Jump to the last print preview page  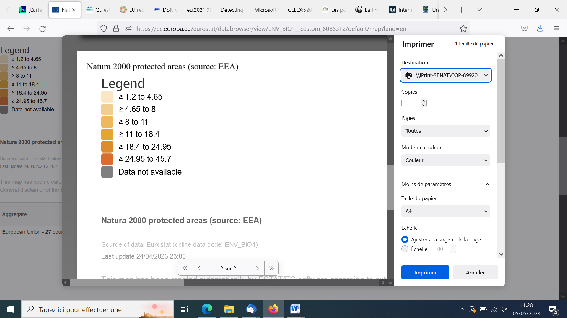click(x=271, y=268)
